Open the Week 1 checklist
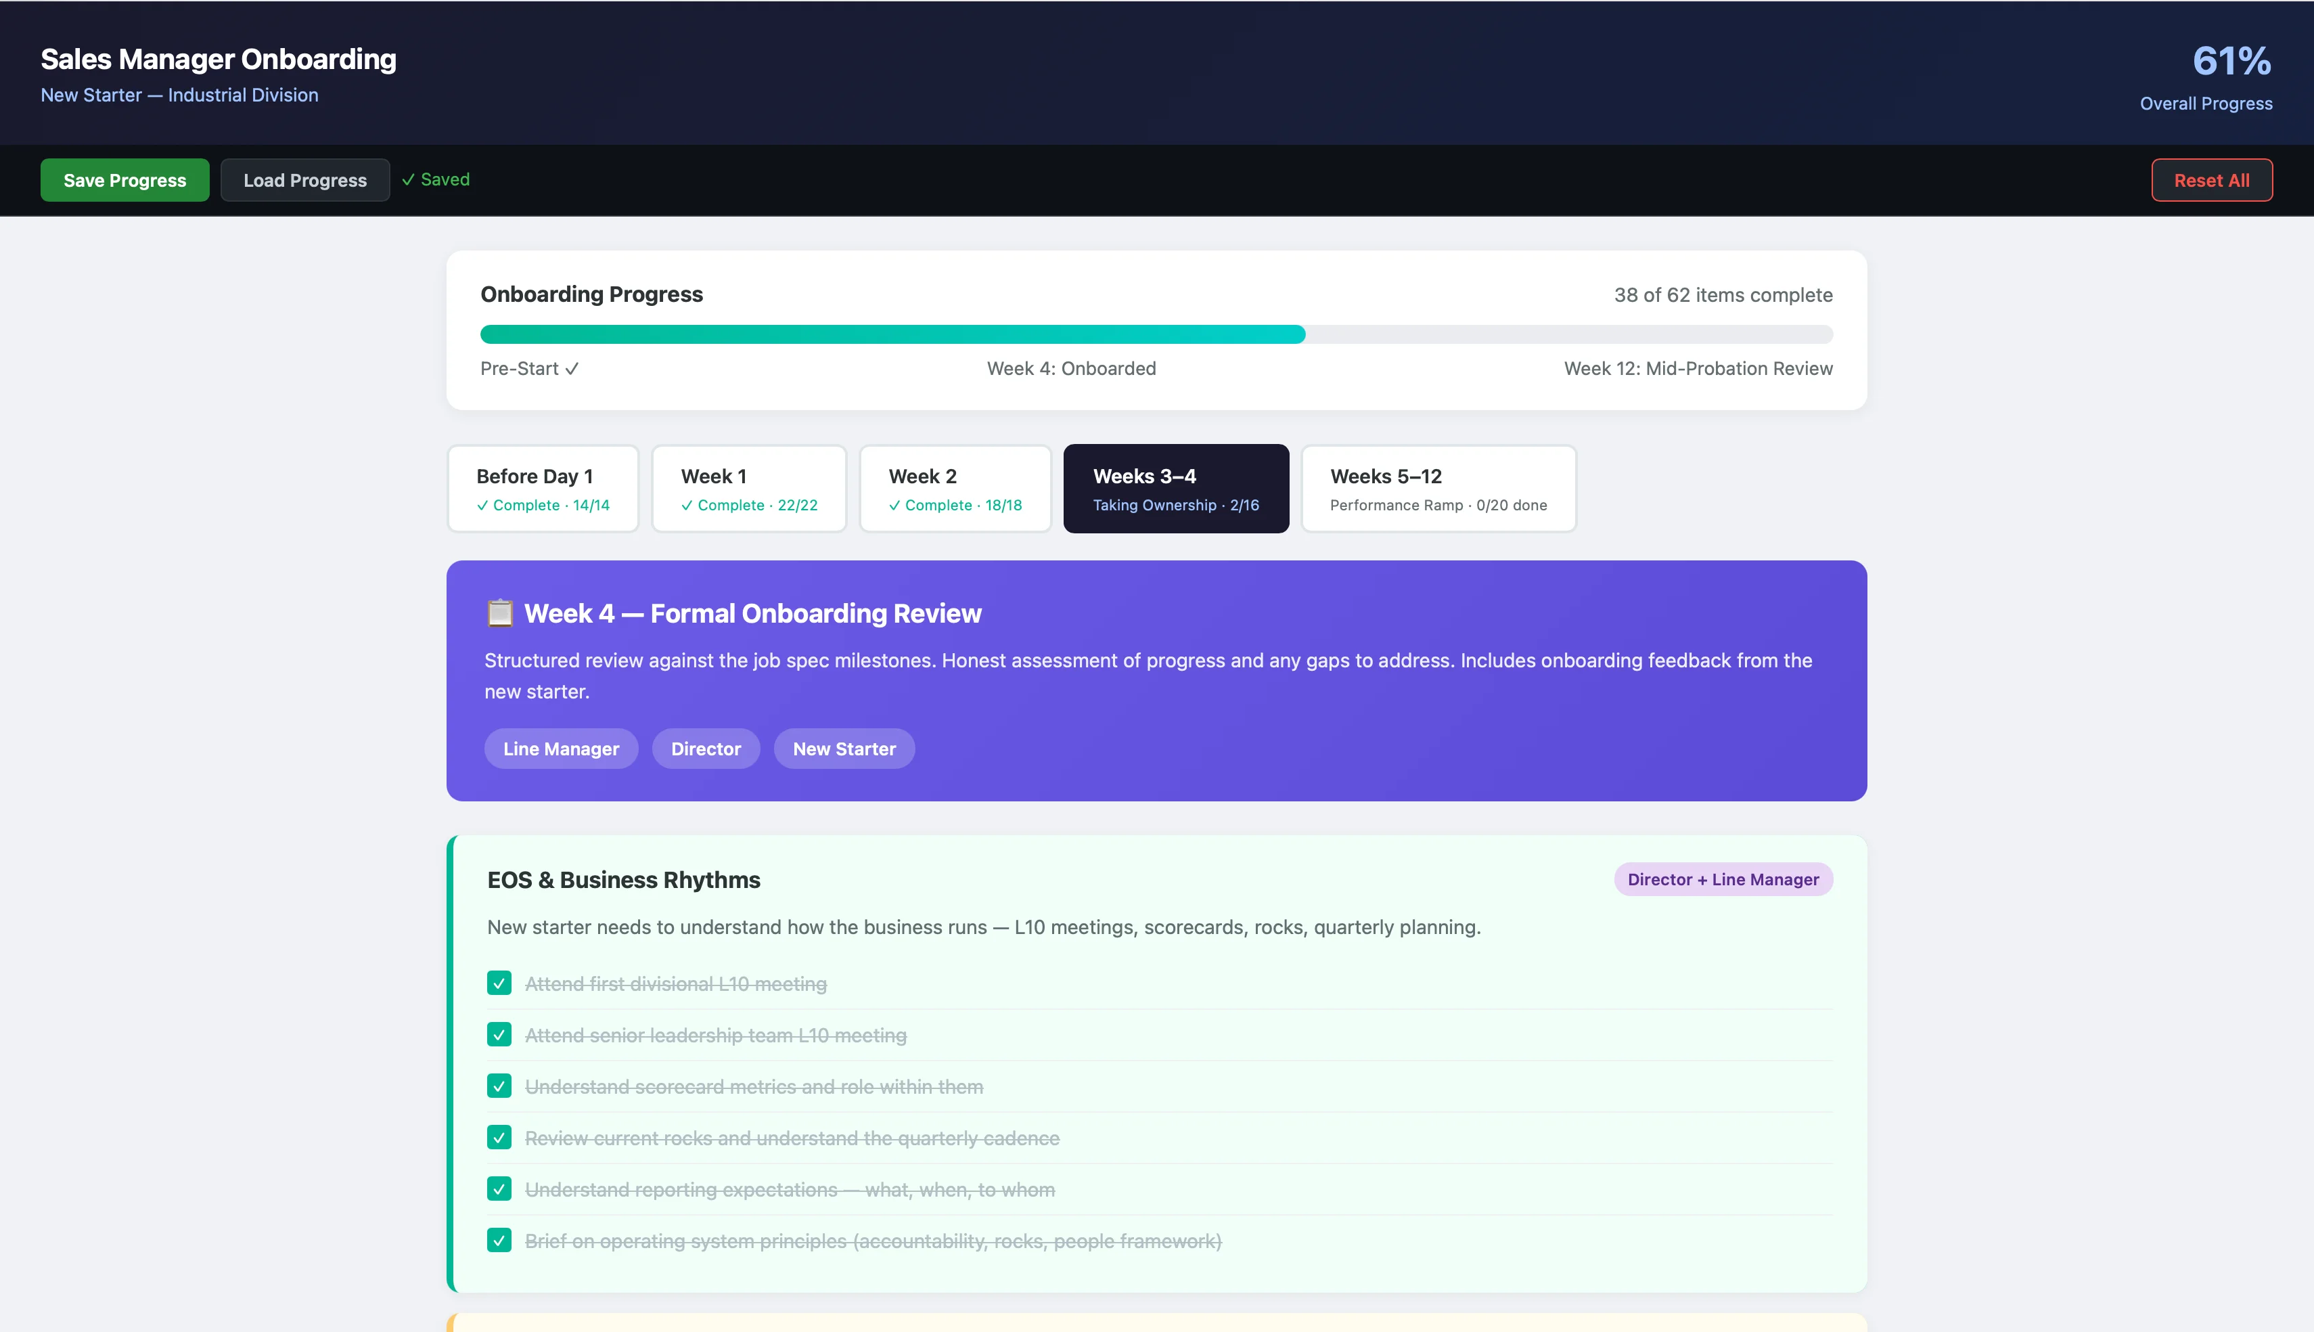This screenshot has height=1332, width=2314. [x=749, y=487]
